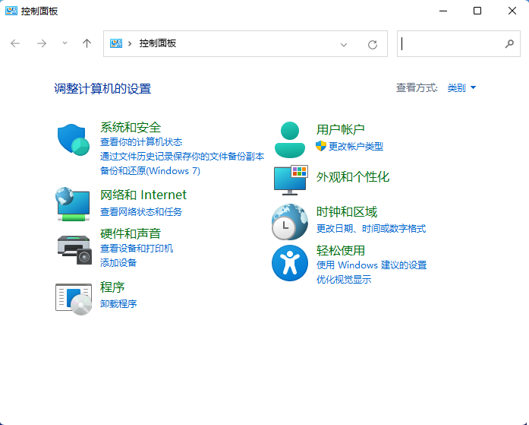The image size is (529, 425).
Task: Go up one level with up arrow
Action: [x=87, y=43]
